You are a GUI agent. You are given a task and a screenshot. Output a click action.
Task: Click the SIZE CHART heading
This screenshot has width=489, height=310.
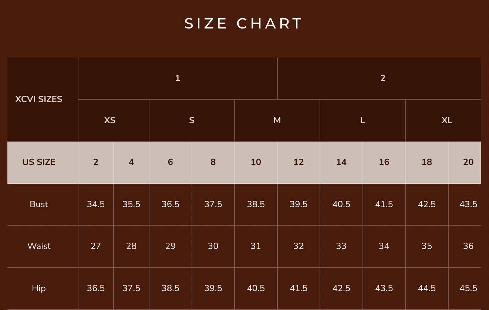coord(244,24)
